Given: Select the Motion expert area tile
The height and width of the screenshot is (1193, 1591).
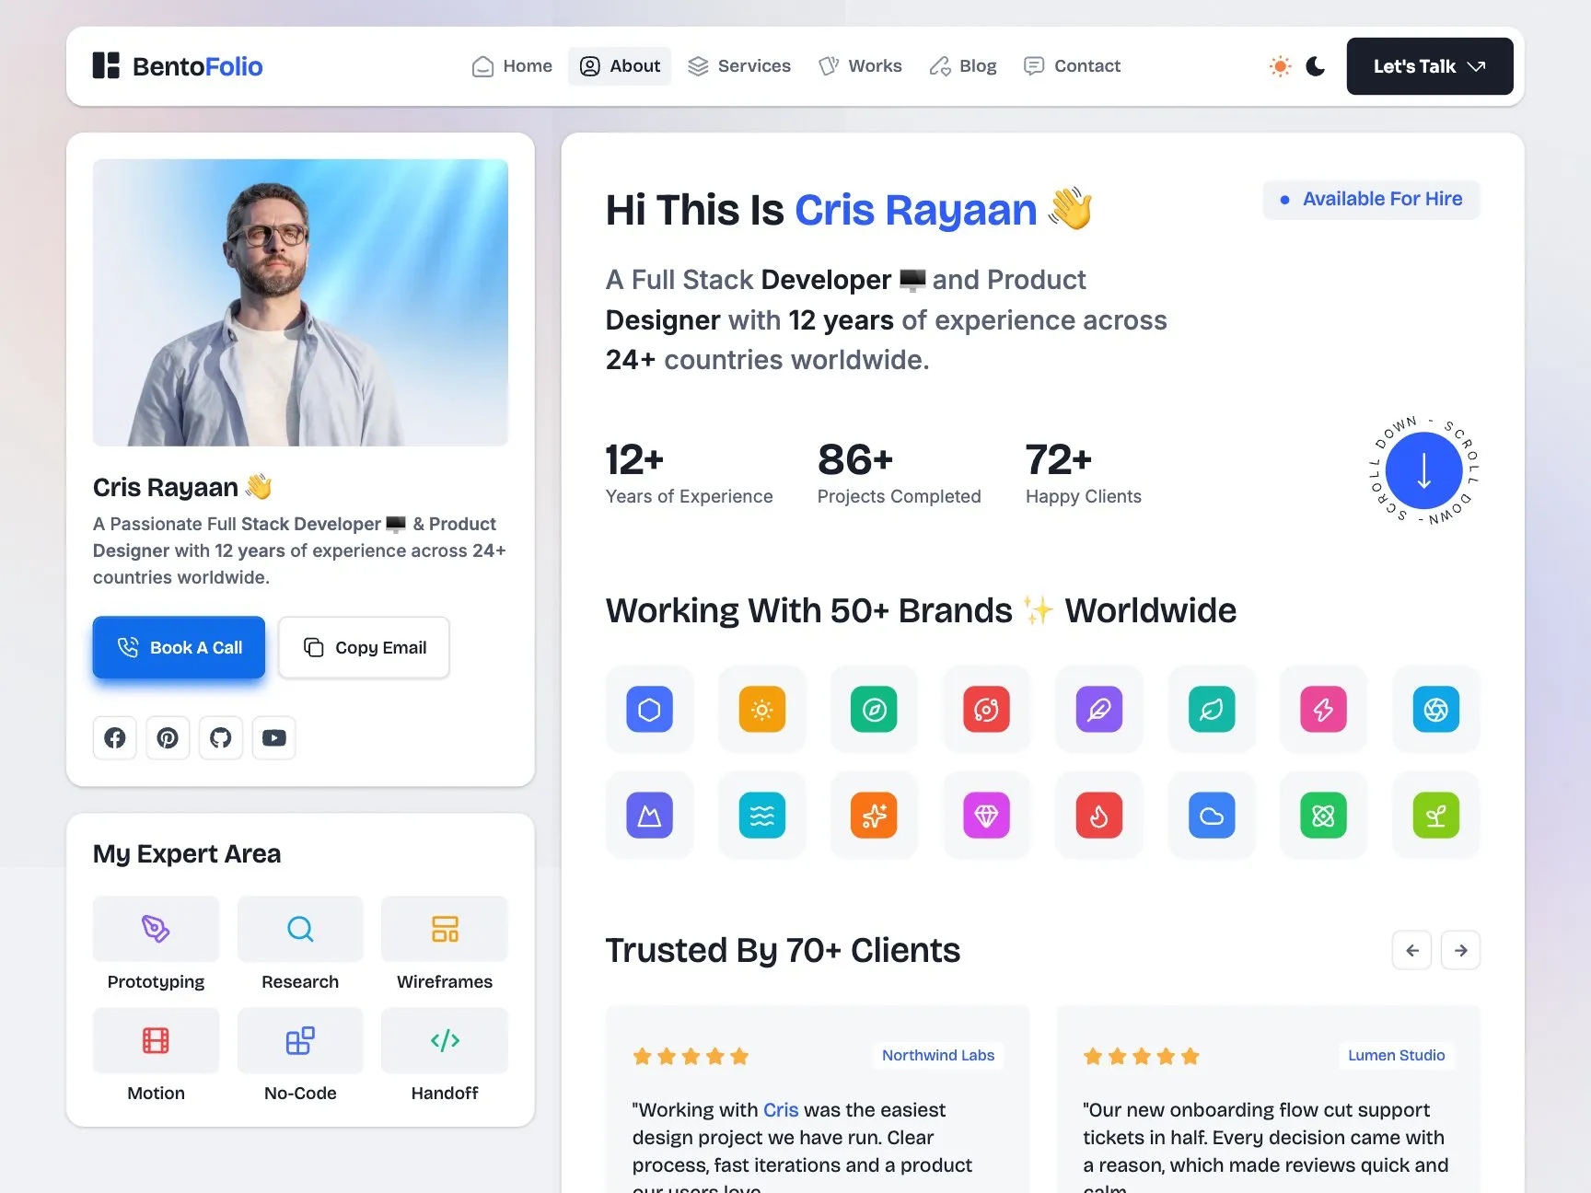Looking at the screenshot, I should click(x=156, y=1056).
